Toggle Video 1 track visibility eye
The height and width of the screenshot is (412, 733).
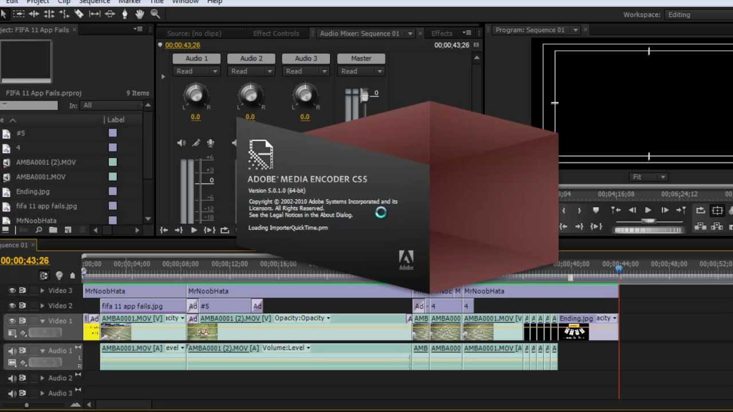12,321
